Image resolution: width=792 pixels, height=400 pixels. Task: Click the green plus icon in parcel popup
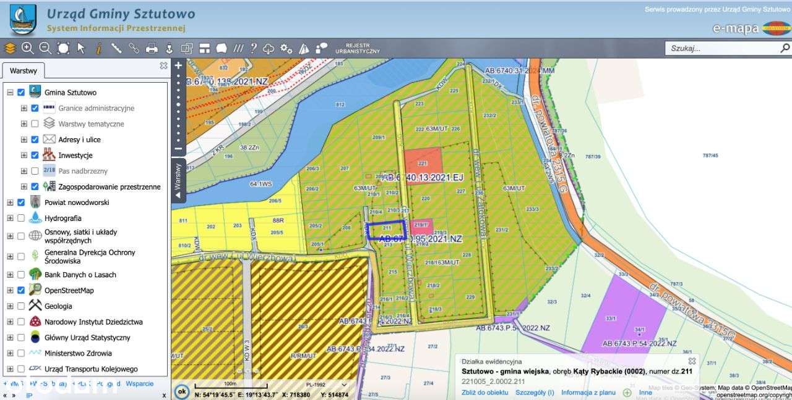click(x=627, y=393)
